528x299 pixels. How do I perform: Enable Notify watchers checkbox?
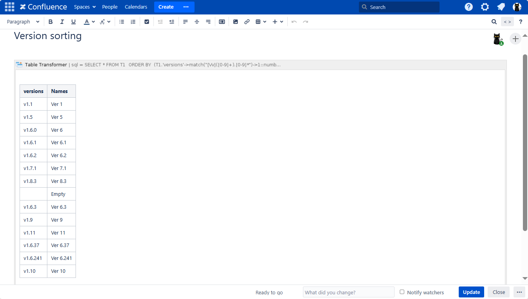402,292
